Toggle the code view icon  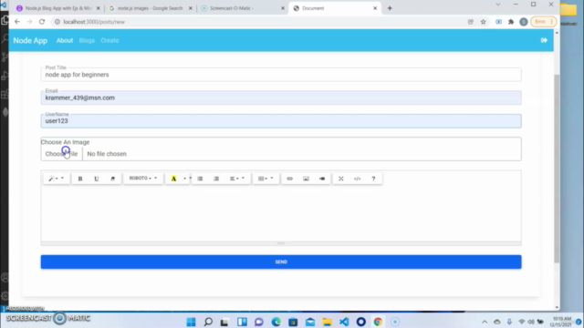click(357, 179)
